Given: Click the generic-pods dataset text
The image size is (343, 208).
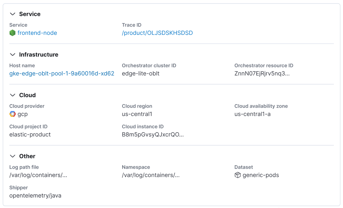Looking at the screenshot, I should [x=261, y=175].
